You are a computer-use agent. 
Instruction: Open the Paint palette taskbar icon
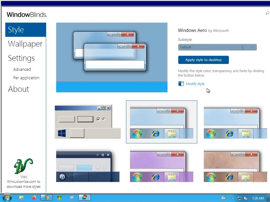pyautogui.click(x=72, y=198)
